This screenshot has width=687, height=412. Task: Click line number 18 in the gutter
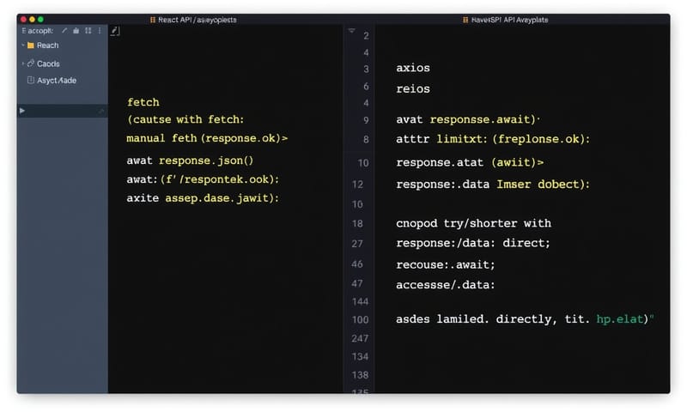tap(357, 224)
